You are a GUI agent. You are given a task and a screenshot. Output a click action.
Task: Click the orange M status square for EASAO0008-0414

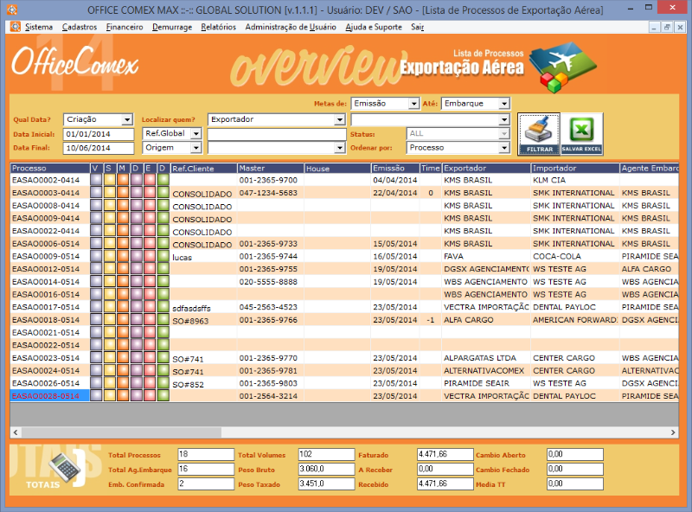click(x=122, y=206)
